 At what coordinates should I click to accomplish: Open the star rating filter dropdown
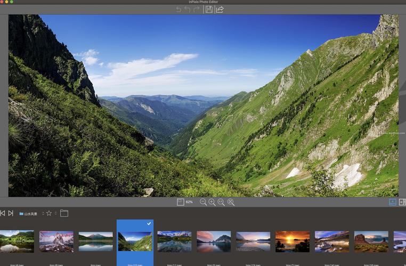click(49, 213)
